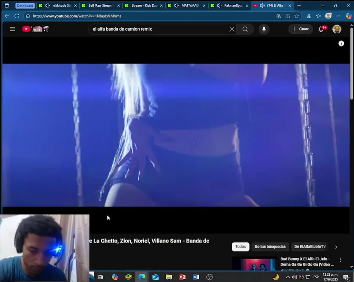Open the Edge favorites list icon
Viewport: 354px width, 282px height.
pos(318,16)
